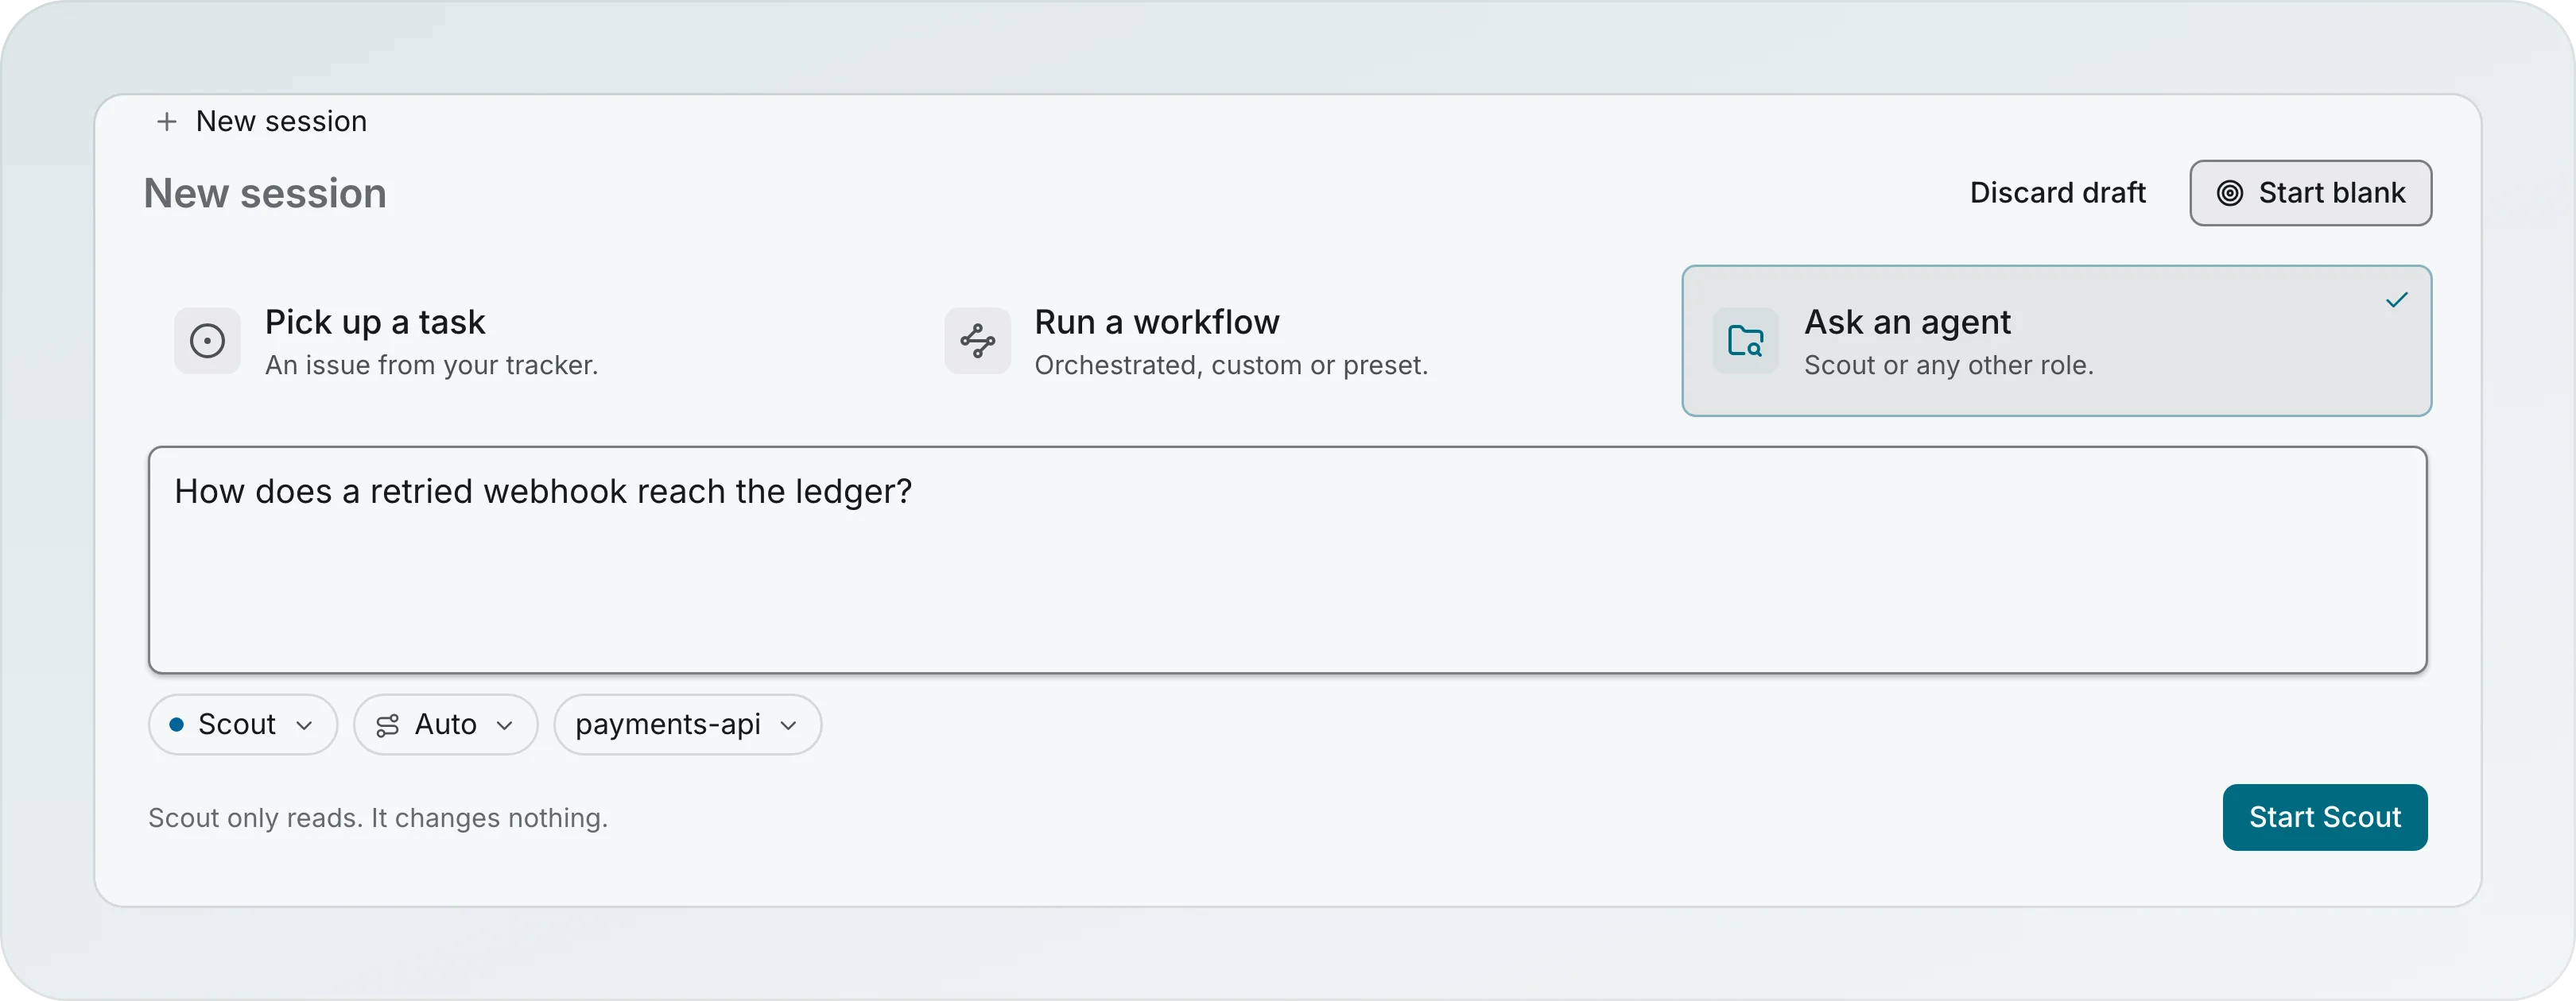The image size is (2576, 1001).
Task: Open the Scout role dropdown
Action: [x=243, y=725]
